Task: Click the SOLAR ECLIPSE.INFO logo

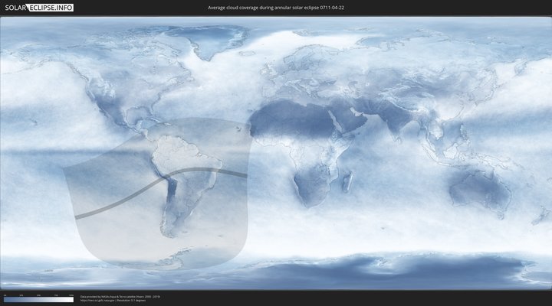Action: [38, 8]
